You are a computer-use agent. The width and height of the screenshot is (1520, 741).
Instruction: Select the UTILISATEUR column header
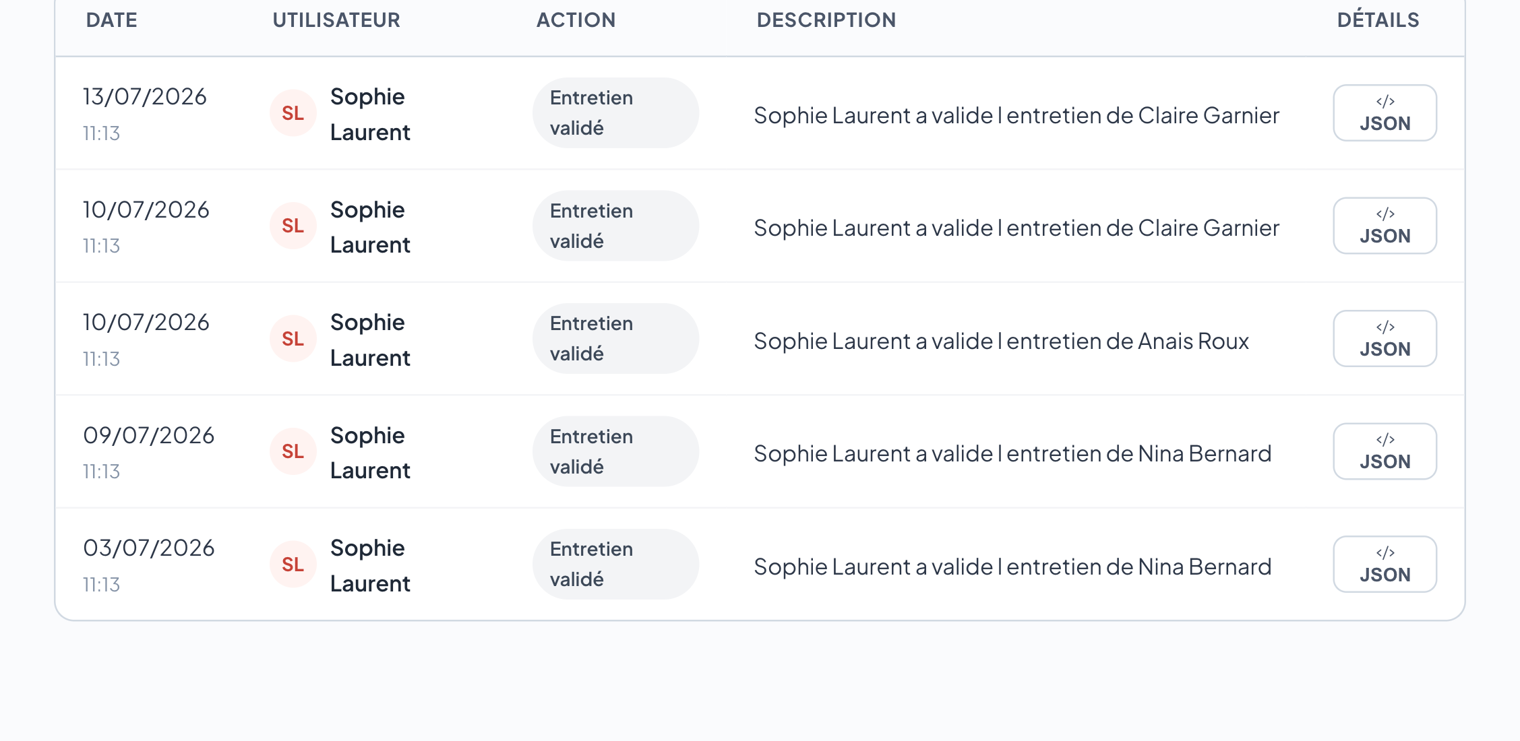coord(336,20)
